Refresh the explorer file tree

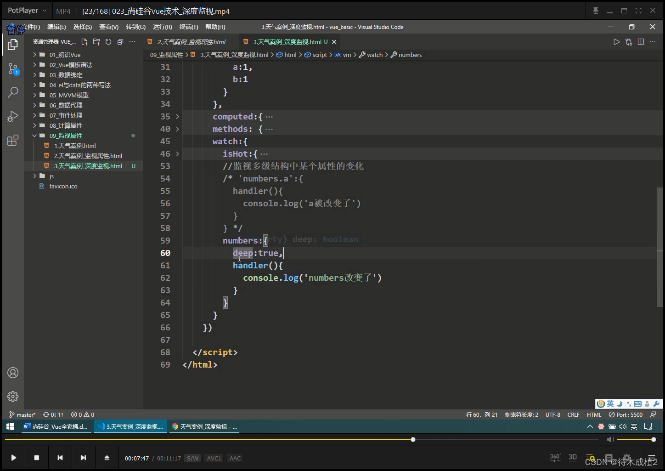point(108,42)
